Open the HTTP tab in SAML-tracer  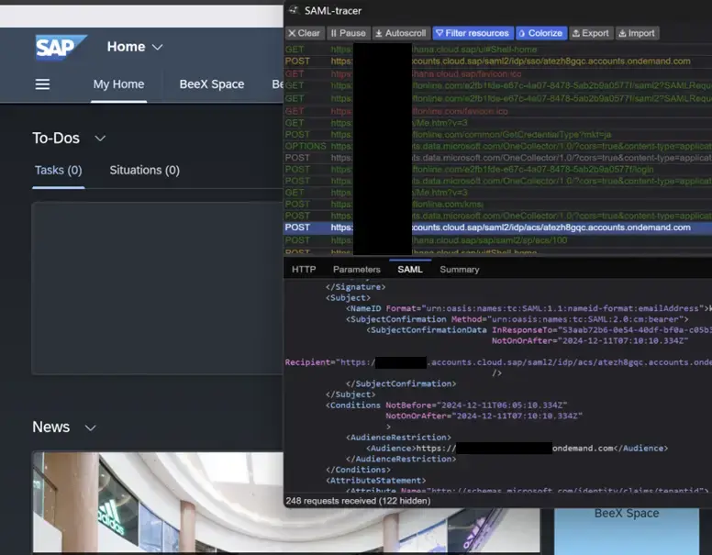304,270
